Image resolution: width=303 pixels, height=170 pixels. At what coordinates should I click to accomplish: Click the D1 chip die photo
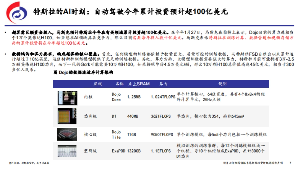(x=67, y=116)
